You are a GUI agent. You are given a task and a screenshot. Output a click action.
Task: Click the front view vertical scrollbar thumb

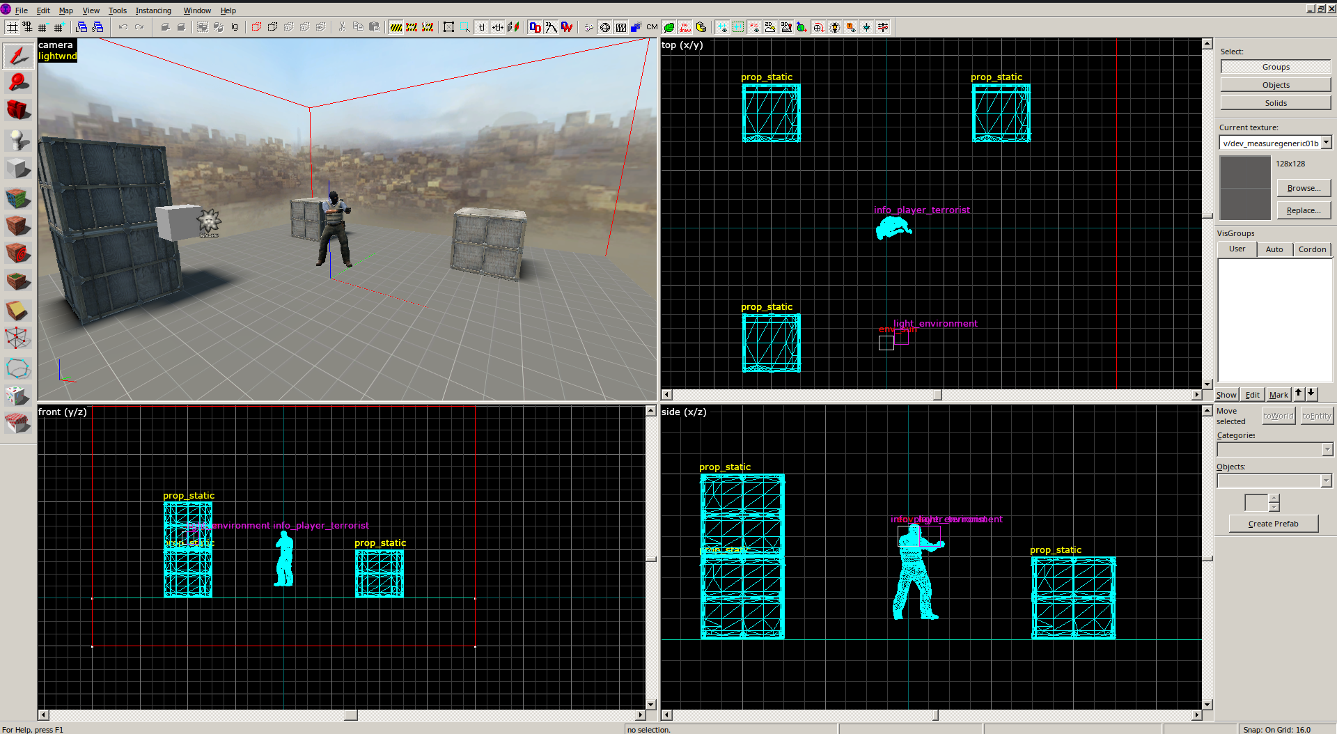tap(651, 558)
